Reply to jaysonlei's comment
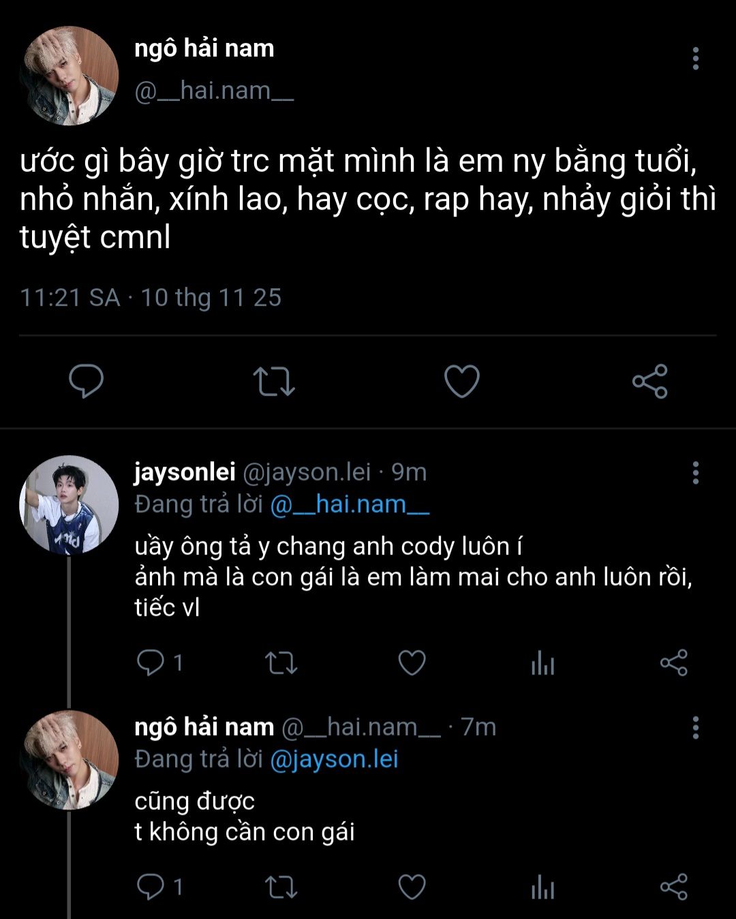Screen dimensions: 736x919 click(150, 662)
